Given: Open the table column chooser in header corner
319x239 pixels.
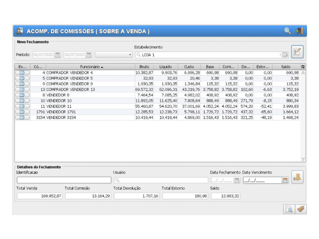Looking at the screenshot, I should click(303, 67).
